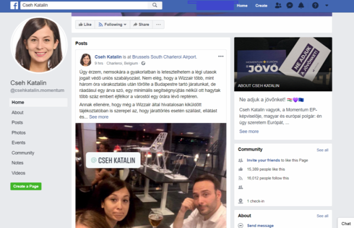The height and width of the screenshot is (228, 354).
Task: Open Create in the top bar
Action: coord(261,6)
